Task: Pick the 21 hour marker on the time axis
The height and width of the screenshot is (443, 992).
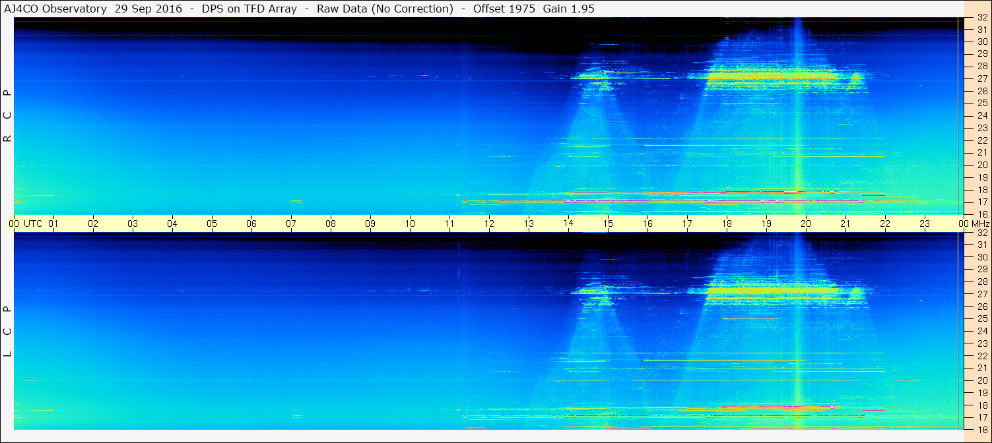Action: 845,223
